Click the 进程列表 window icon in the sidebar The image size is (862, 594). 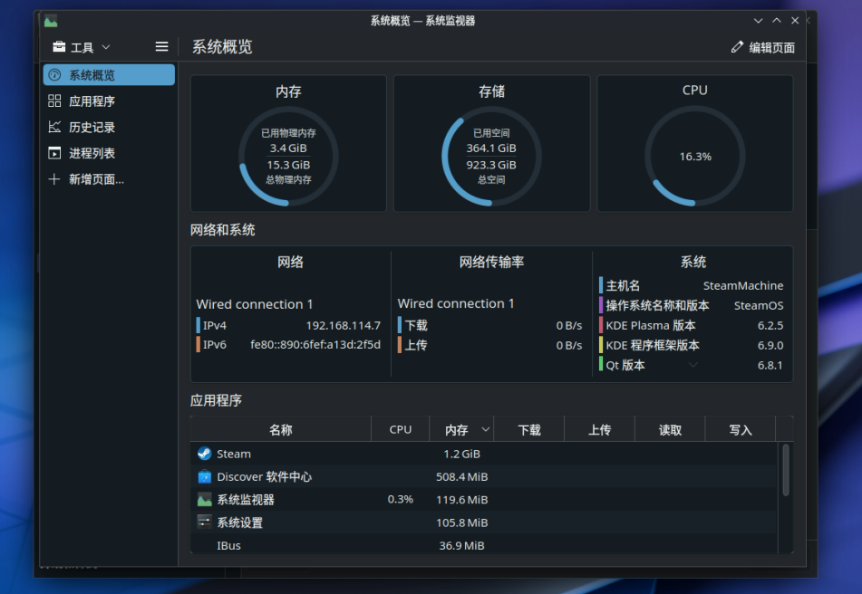tap(54, 153)
